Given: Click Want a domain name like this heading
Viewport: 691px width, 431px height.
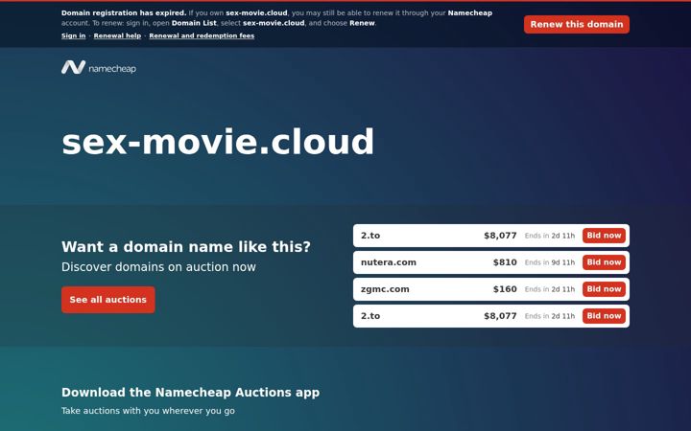Looking at the screenshot, I should 186,247.
